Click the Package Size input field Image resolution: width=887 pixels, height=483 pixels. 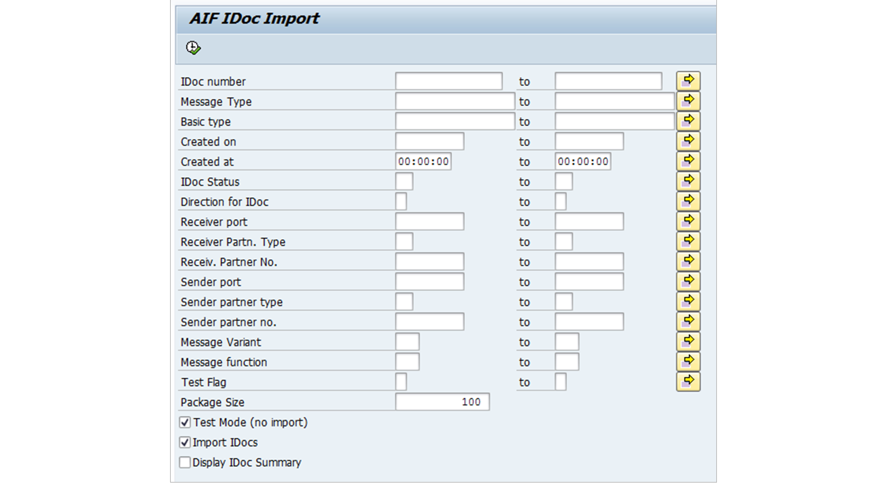442,402
